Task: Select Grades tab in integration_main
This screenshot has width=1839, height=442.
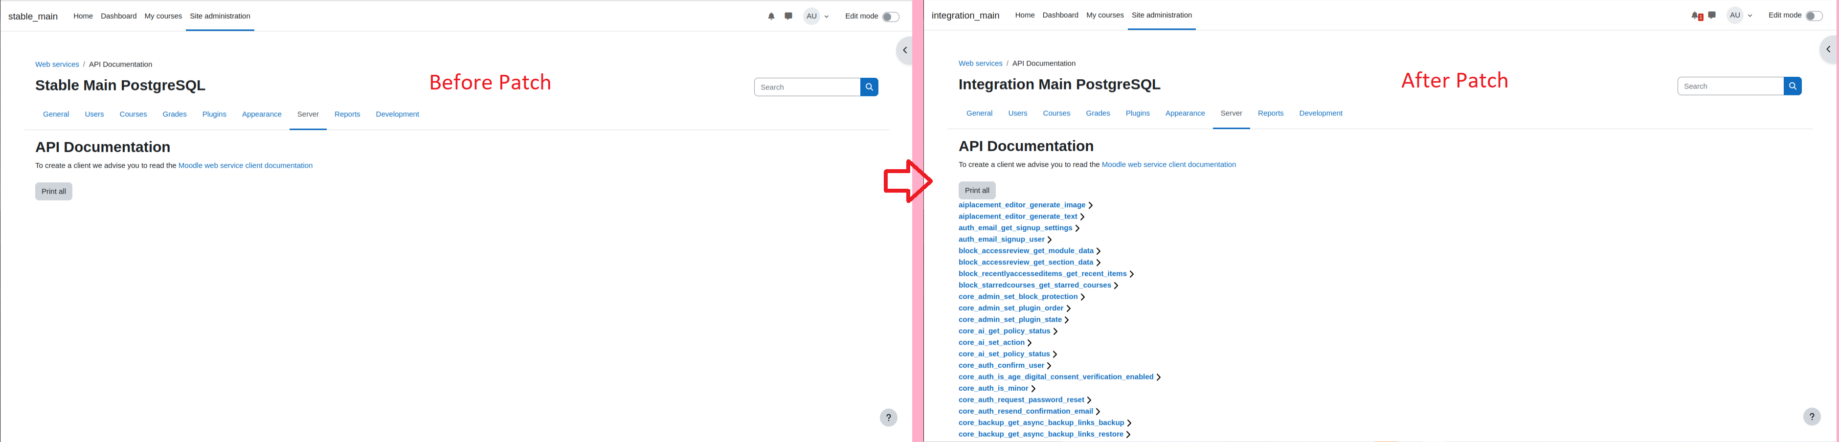Action: coord(1098,113)
